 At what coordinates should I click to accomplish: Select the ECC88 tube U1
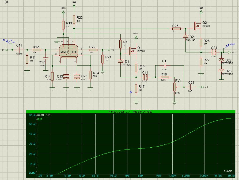[69, 51]
